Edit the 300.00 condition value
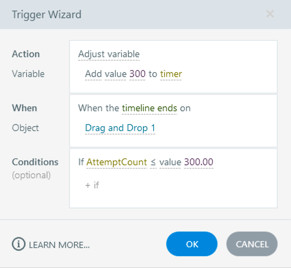This screenshot has width=291, height=268. click(x=199, y=162)
